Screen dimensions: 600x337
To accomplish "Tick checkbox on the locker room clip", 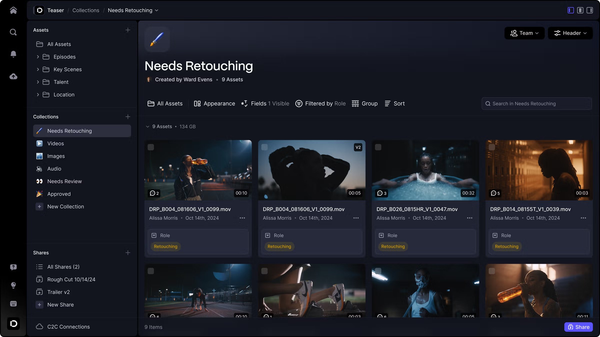I will pyautogui.click(x=492, y=147).
